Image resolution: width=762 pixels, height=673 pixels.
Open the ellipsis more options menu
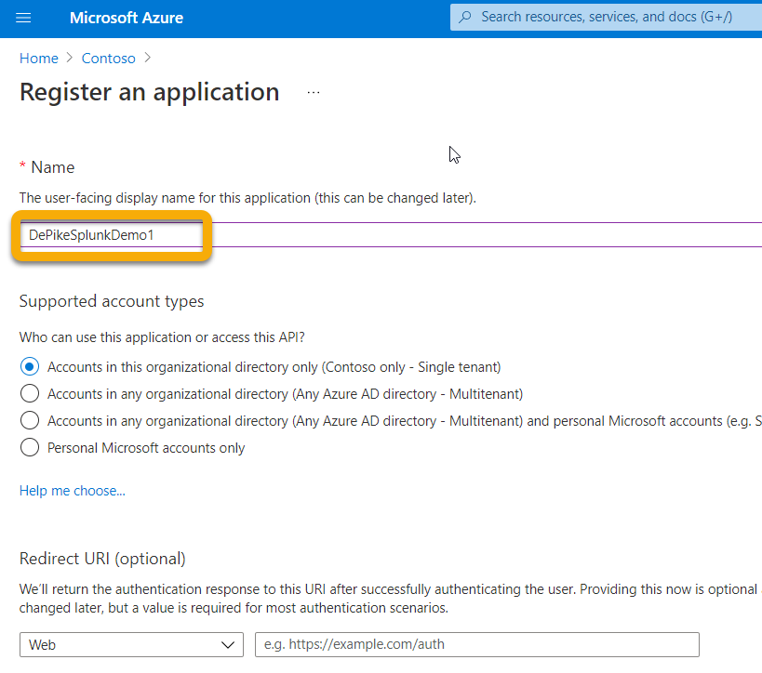314,92
